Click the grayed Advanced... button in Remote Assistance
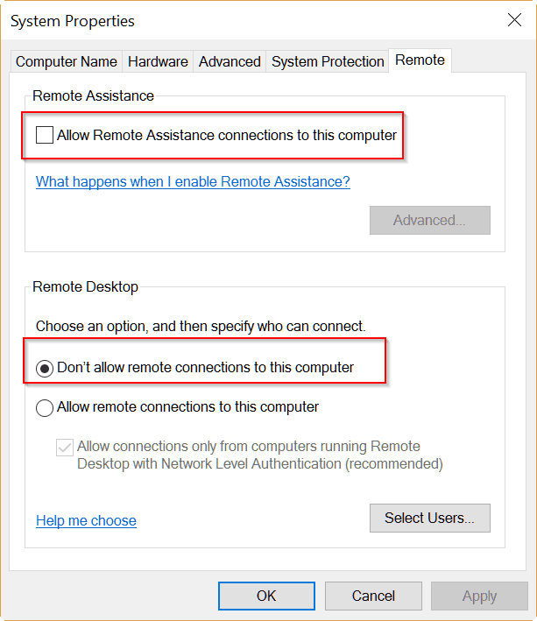The width and height of the screenshot is (537, 621). [429, 220]
